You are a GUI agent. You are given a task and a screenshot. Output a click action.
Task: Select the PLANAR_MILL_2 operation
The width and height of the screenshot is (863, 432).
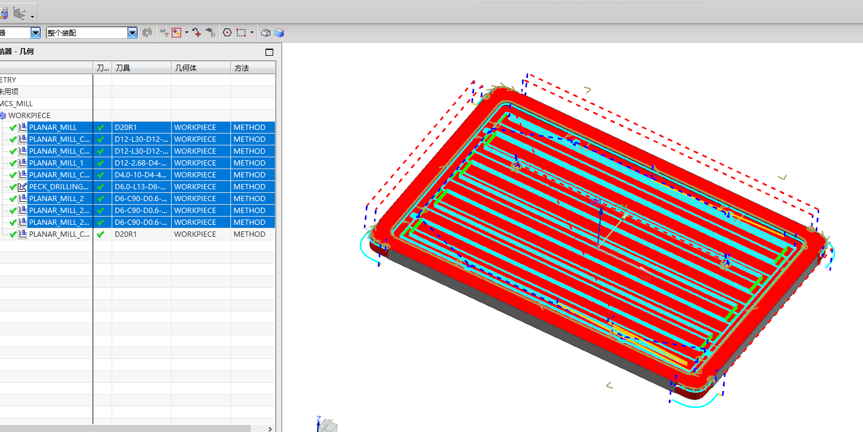pos(56,199)
